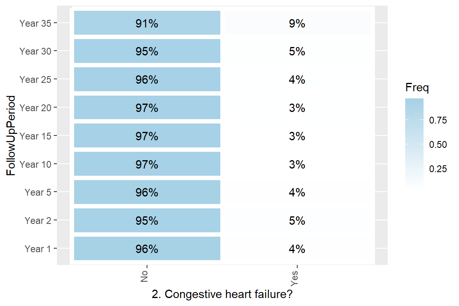Viewport: 459px width, 306px height.
Task: Select the Year 2 'No' tile showing 95%
Action: 147,220
